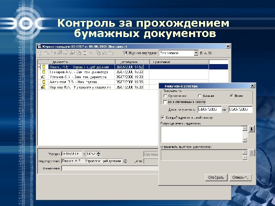Click the 14:52 time input field
Screen dimensions: 275x206
(91, 154)
